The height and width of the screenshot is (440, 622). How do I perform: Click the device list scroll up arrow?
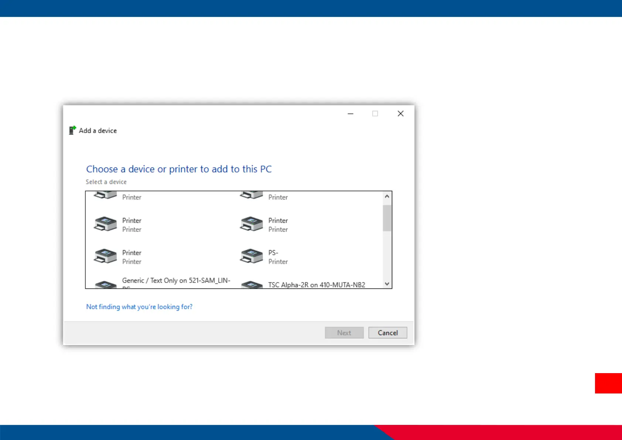click(x=387, y=196)
